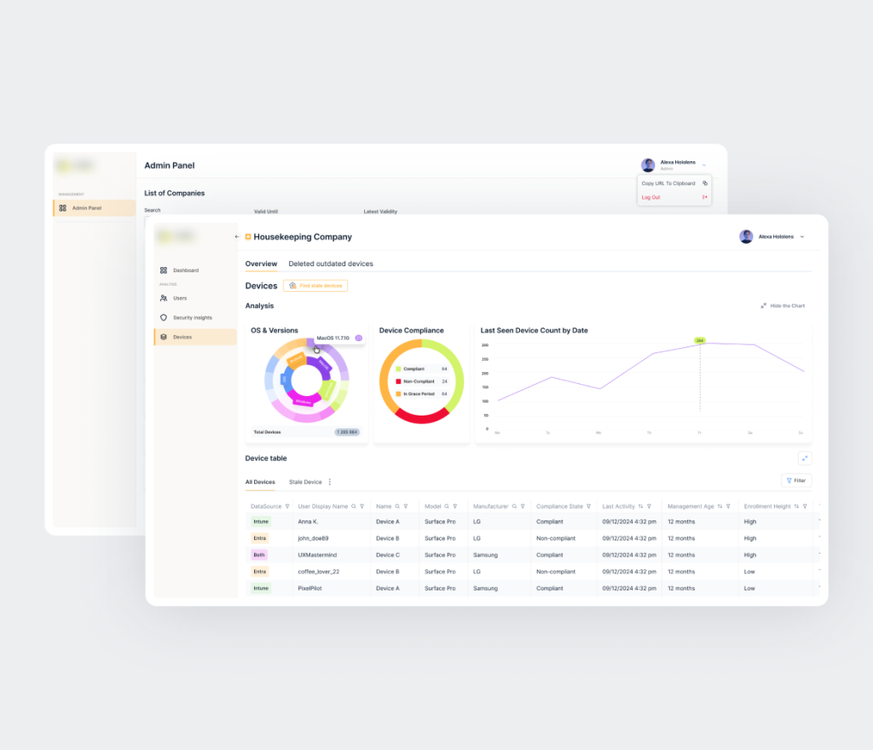Collapse the profile menu chevron in Admin Panel
The width and height of the screenshot is (873, 750).
pos(705,163)
